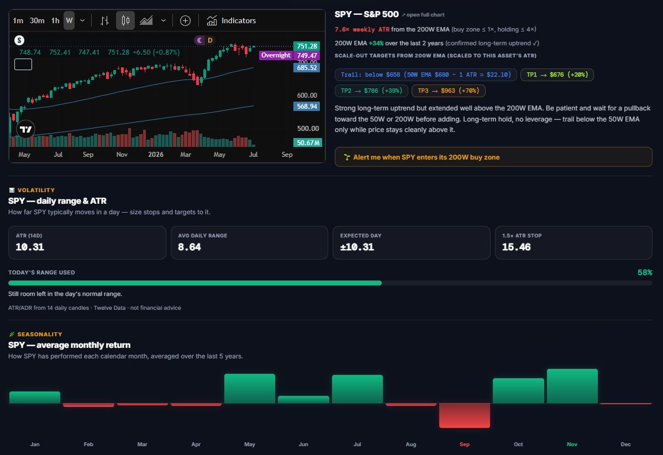Switch chart interval to 1m
This screenshot has height=455, width=663.
coord(18,20)
